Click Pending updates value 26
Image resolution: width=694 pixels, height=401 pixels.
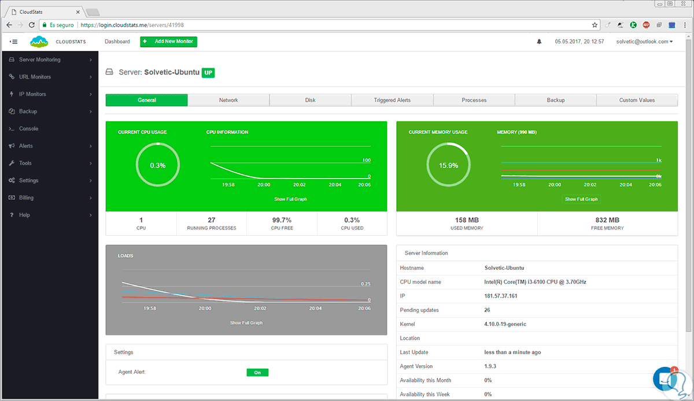pyautogui.click(x=488, y=310)
